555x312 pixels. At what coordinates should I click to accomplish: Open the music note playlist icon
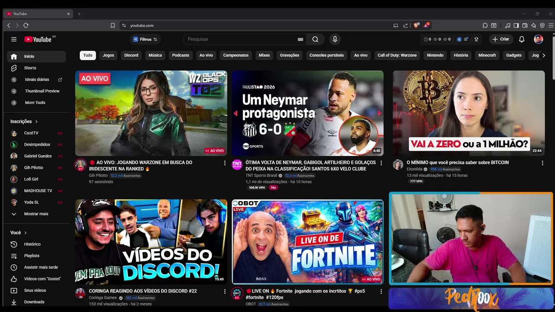point(508,26)
